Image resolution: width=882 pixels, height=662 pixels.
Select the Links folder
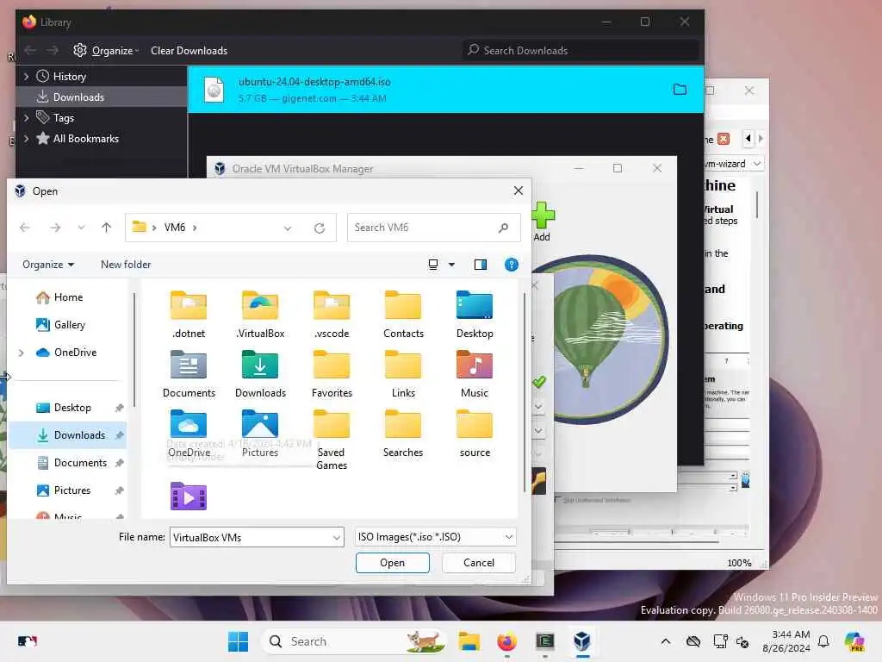point(403,374)
